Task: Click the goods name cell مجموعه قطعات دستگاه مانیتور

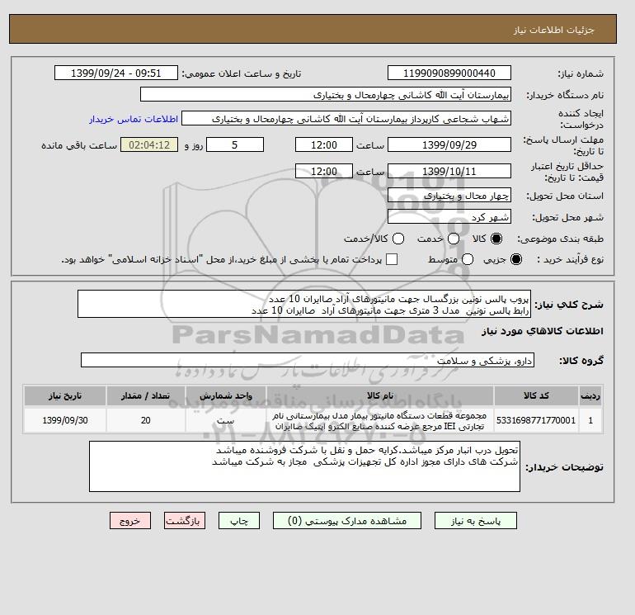Action: tap(380, 420)
